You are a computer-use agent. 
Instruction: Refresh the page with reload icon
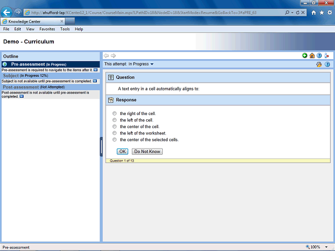point(298,13)
